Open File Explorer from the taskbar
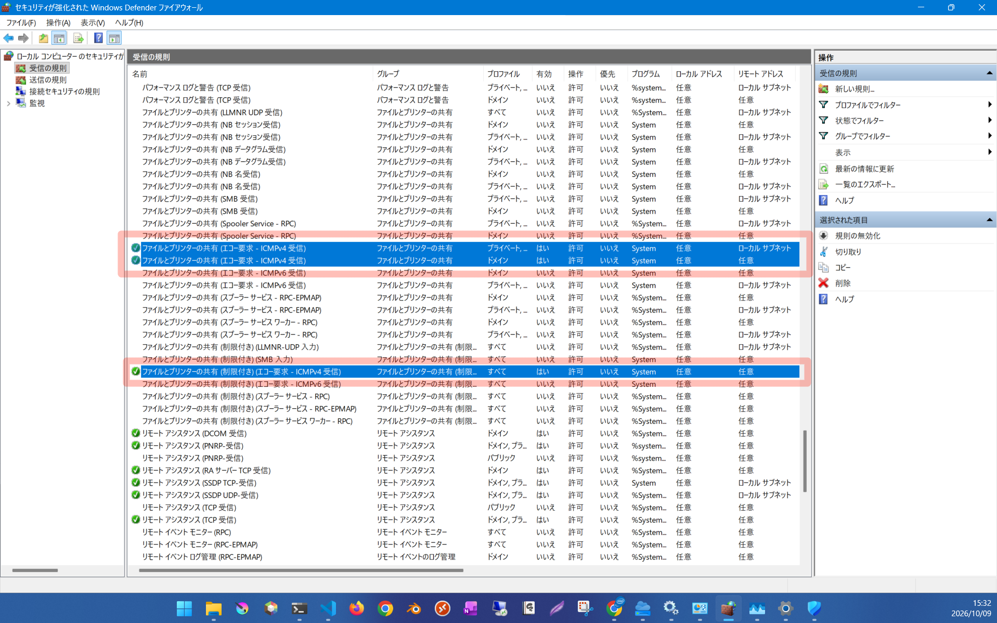The height and width of the screenshot is (623, 997). (x=213, y=608)
